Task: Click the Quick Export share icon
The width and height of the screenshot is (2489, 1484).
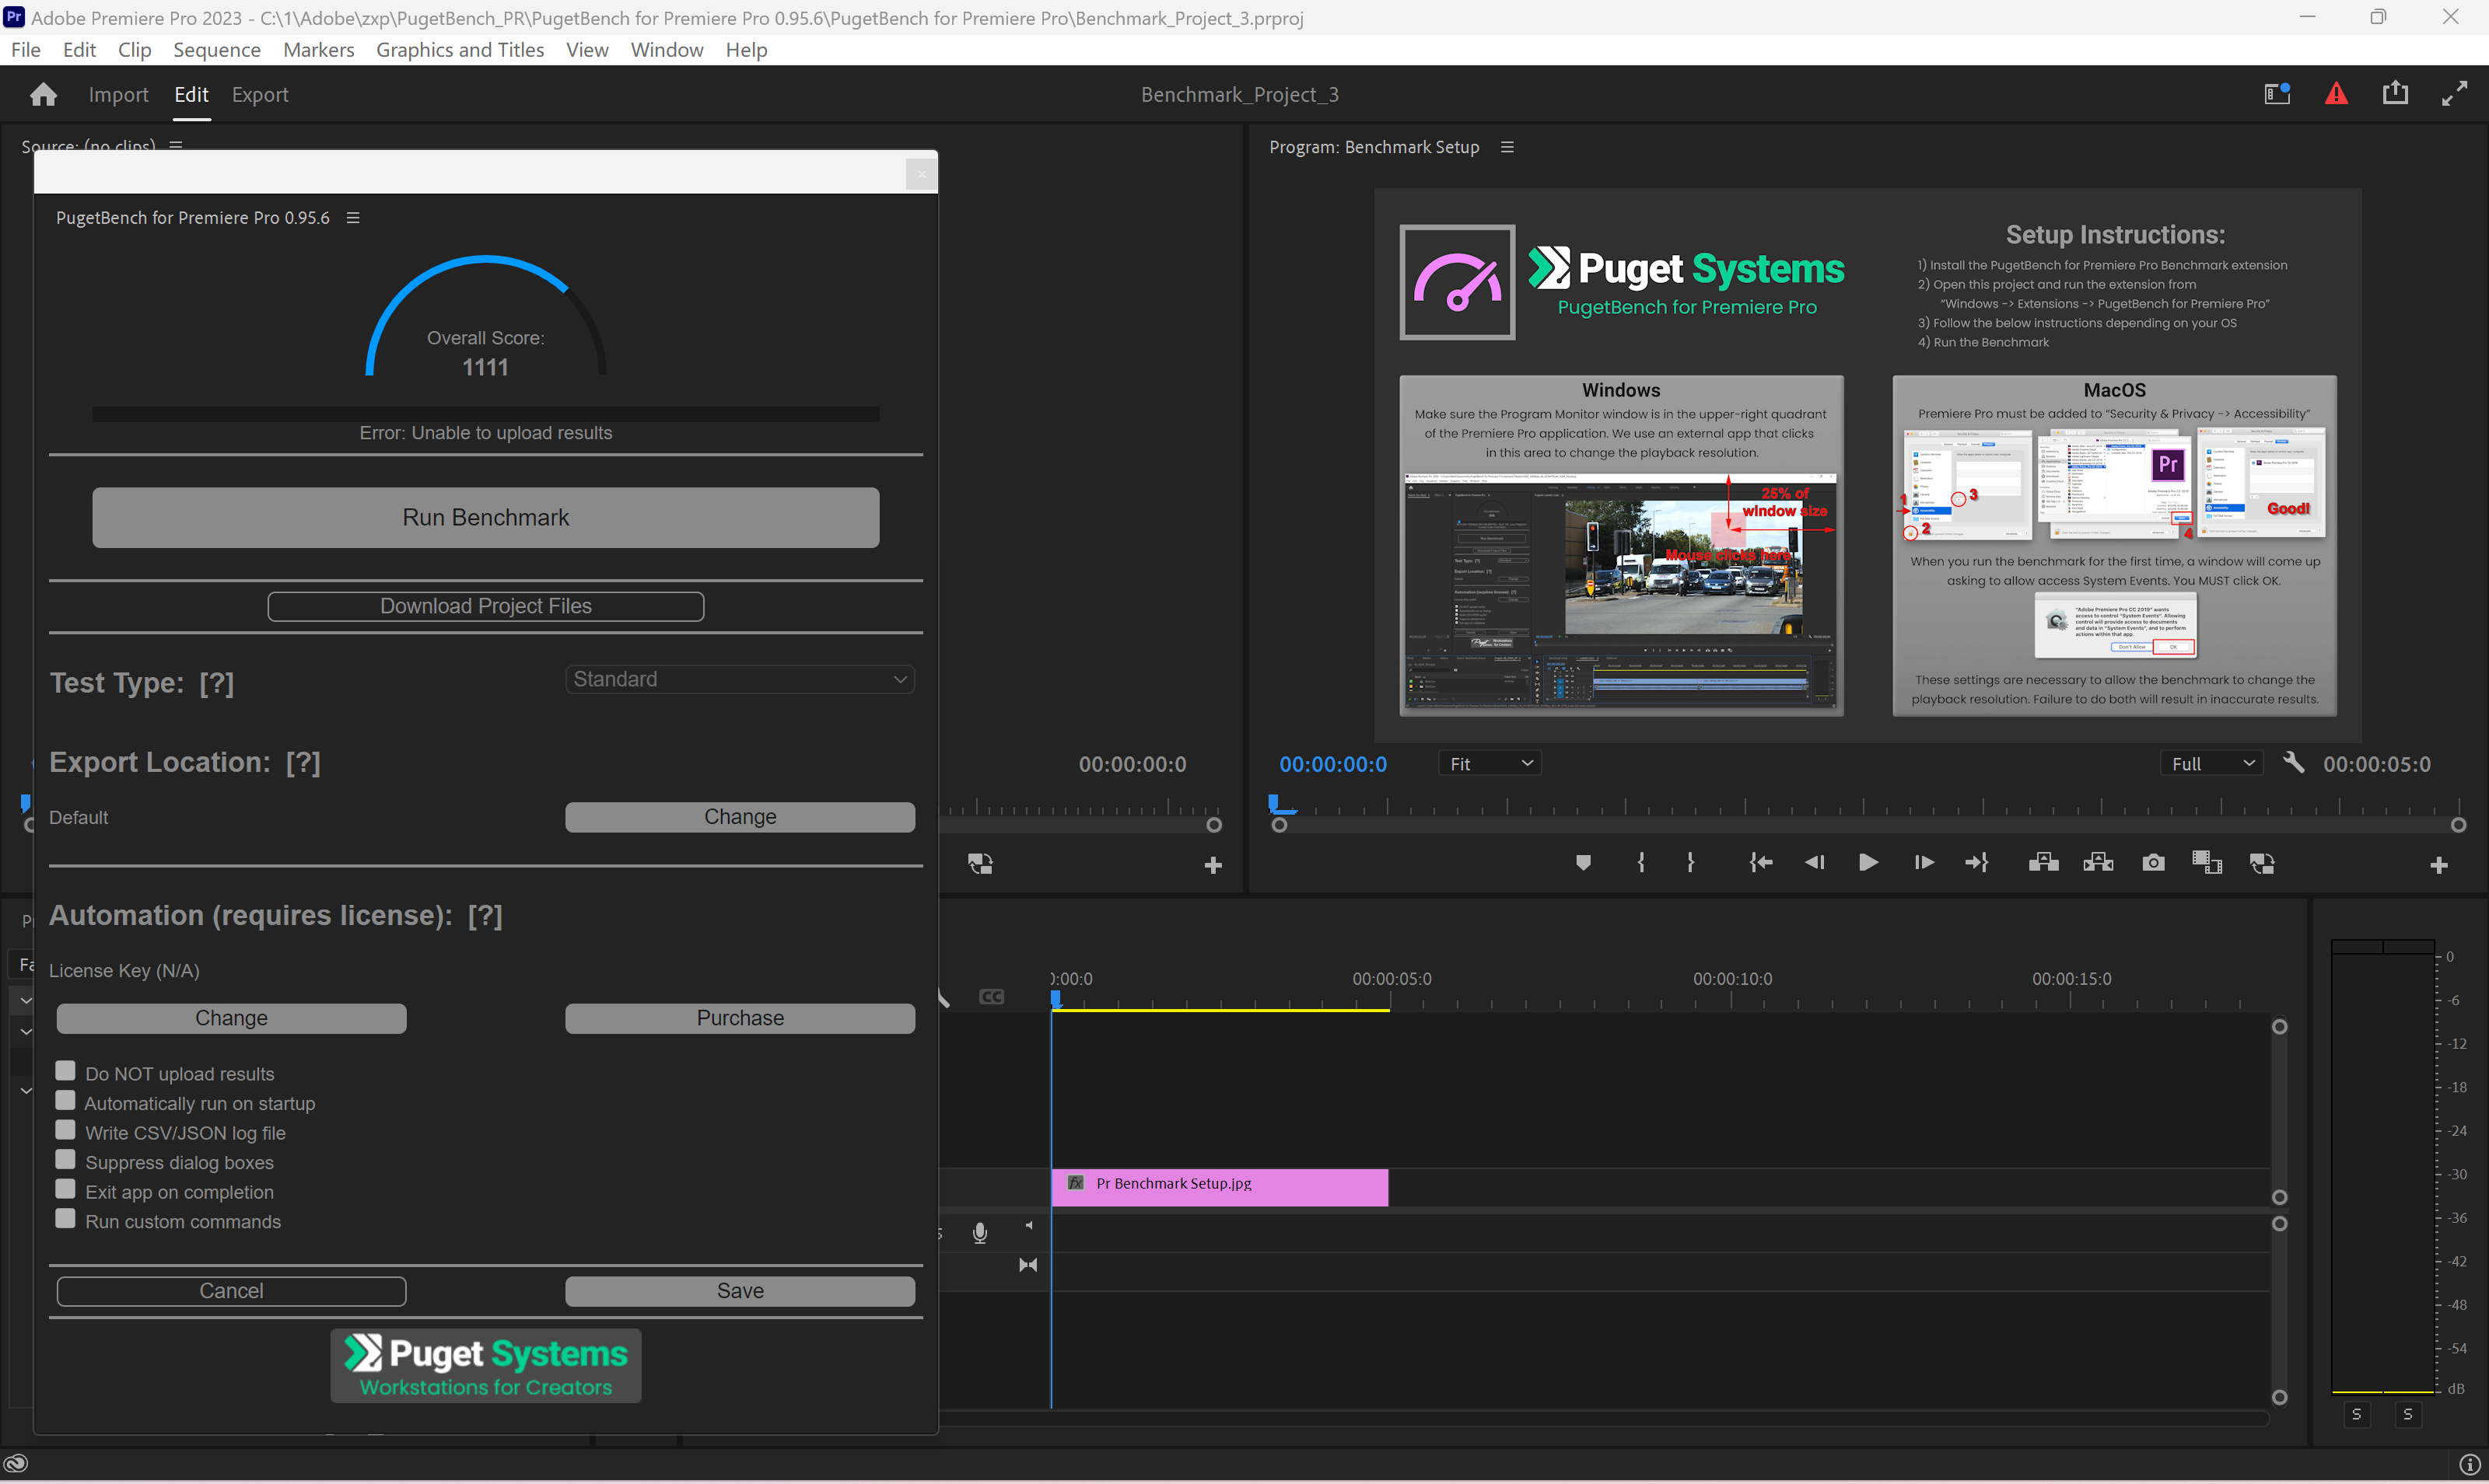Action: [2395, 94]
